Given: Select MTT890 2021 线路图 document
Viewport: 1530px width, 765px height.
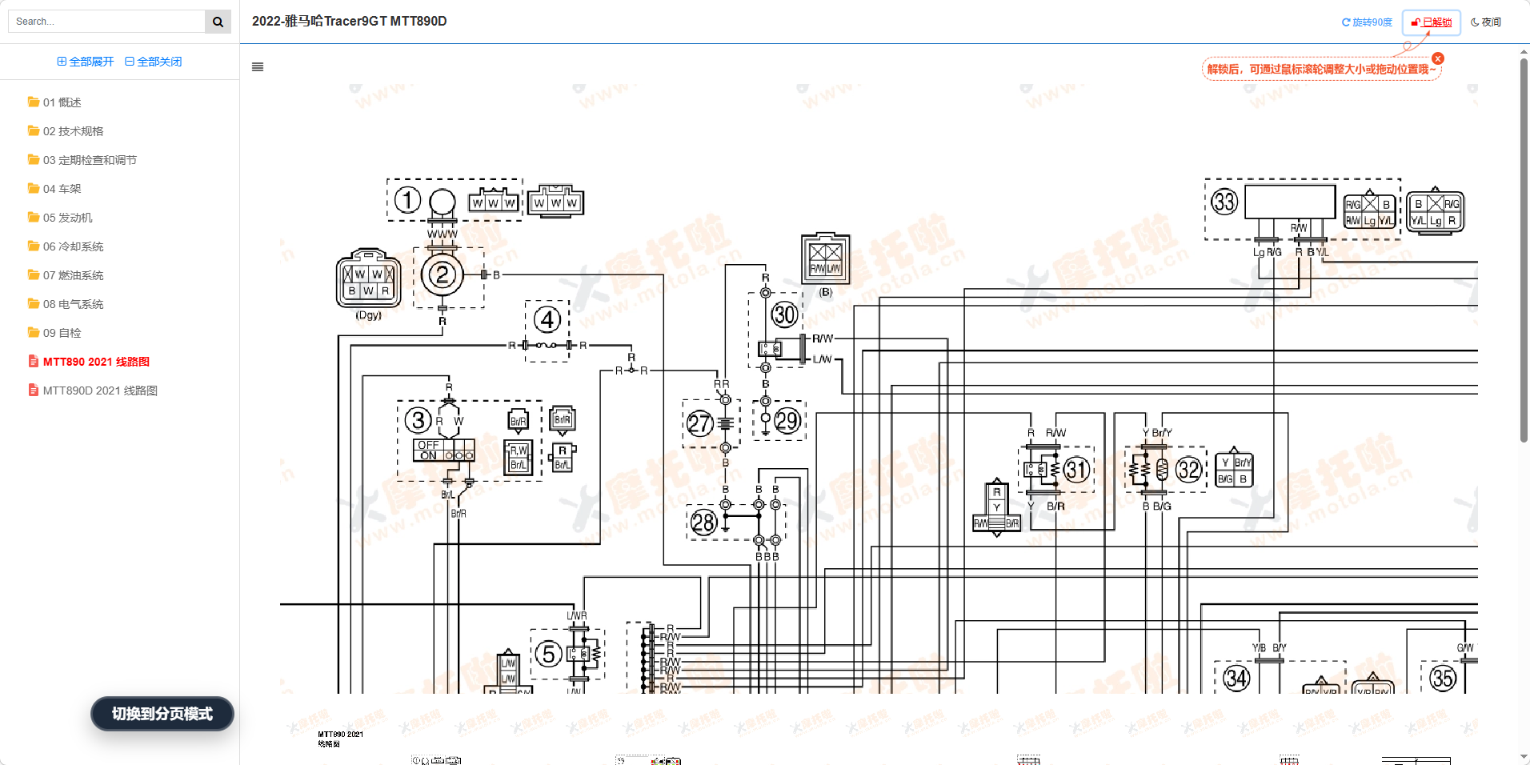Looking at the screenshot, I should point(96,362).
